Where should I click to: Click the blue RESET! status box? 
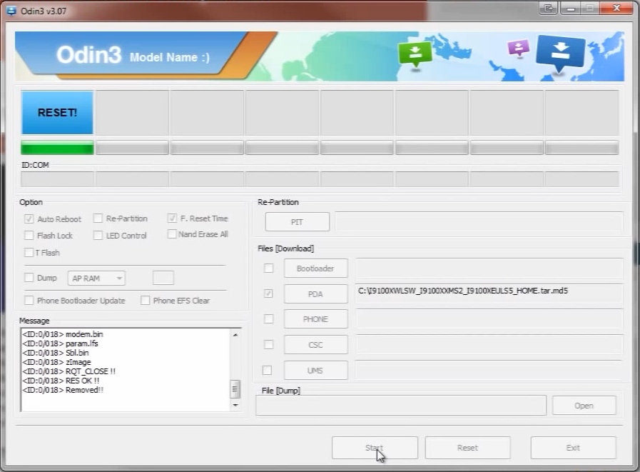coord(57,112)
